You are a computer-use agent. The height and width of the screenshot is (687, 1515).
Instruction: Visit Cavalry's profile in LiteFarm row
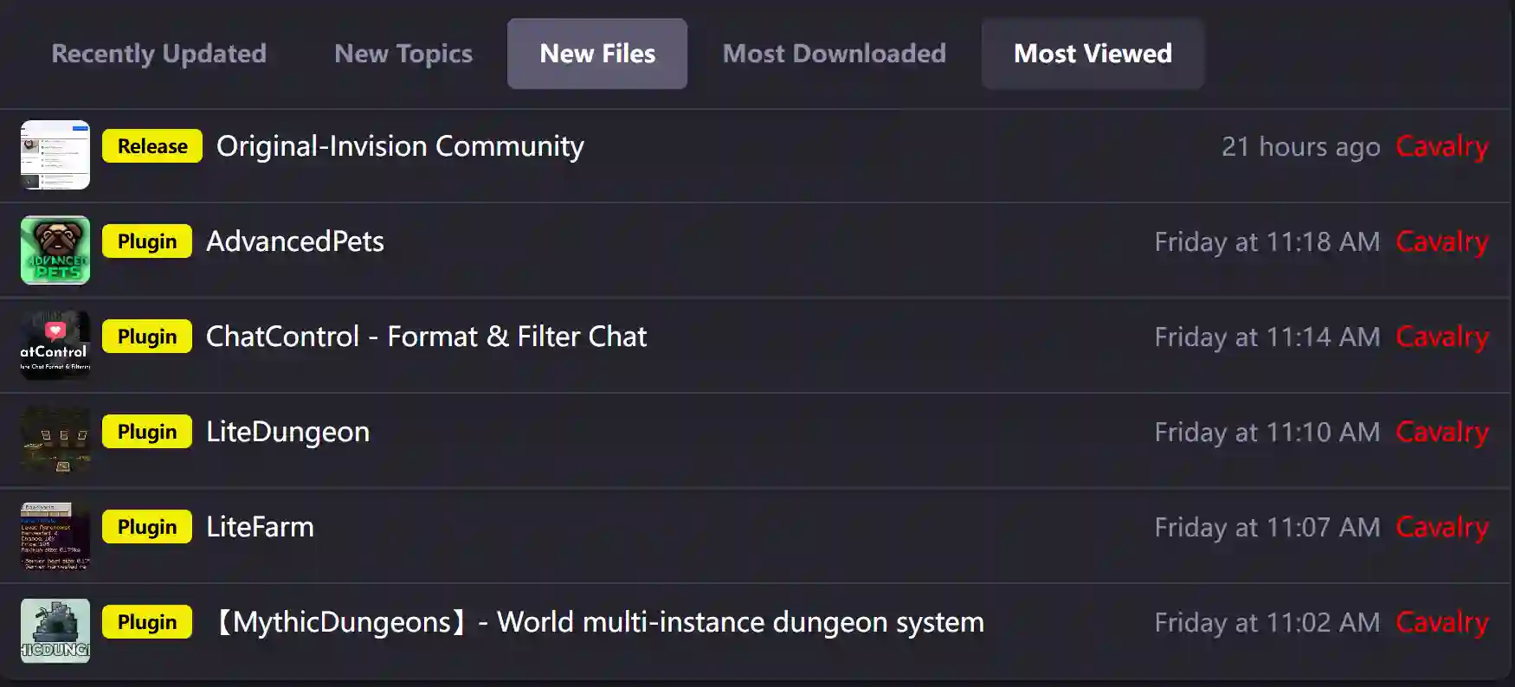tap(1442, 527)
